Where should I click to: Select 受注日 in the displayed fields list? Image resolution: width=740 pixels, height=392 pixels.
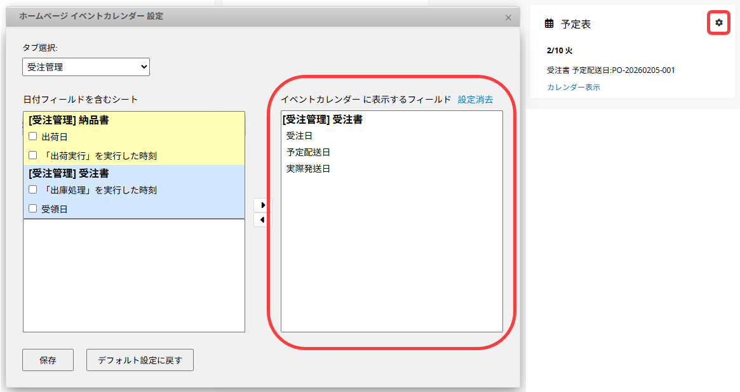point(299,136)
